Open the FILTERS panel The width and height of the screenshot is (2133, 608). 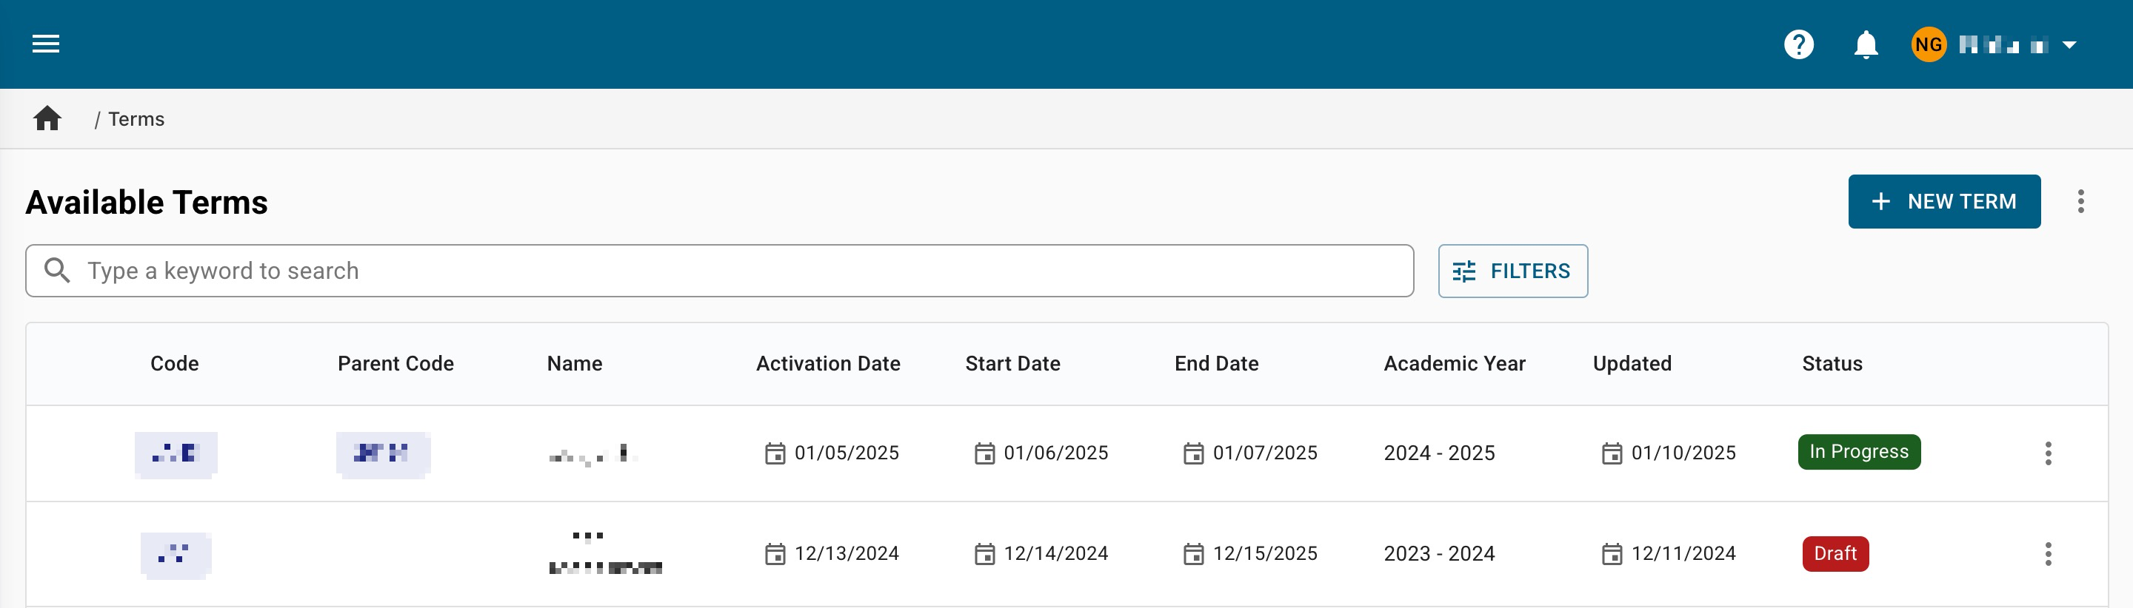[1512, 271]
